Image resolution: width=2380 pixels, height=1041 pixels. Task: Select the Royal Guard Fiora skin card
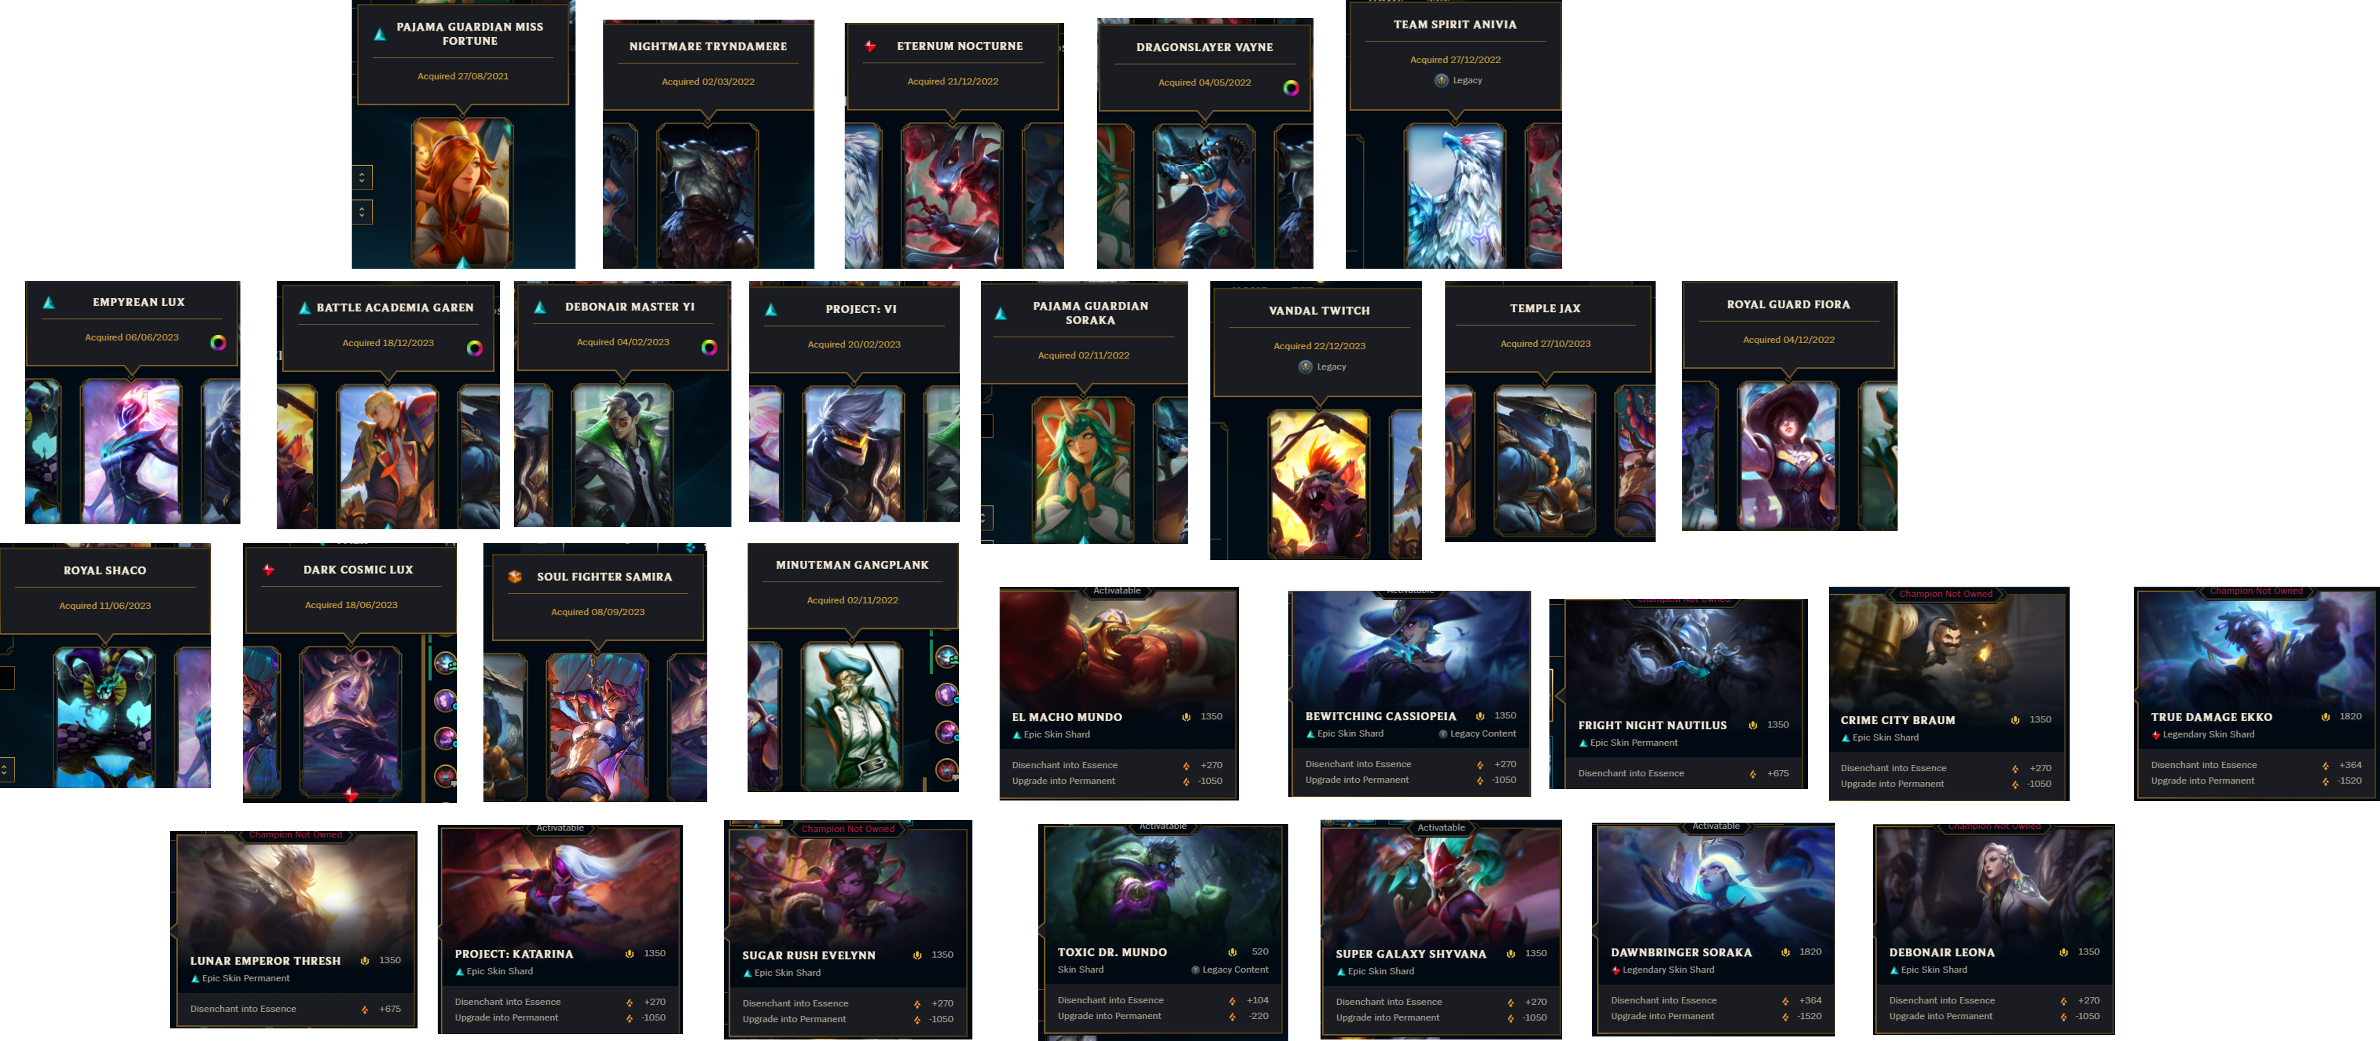[1788, 454]
